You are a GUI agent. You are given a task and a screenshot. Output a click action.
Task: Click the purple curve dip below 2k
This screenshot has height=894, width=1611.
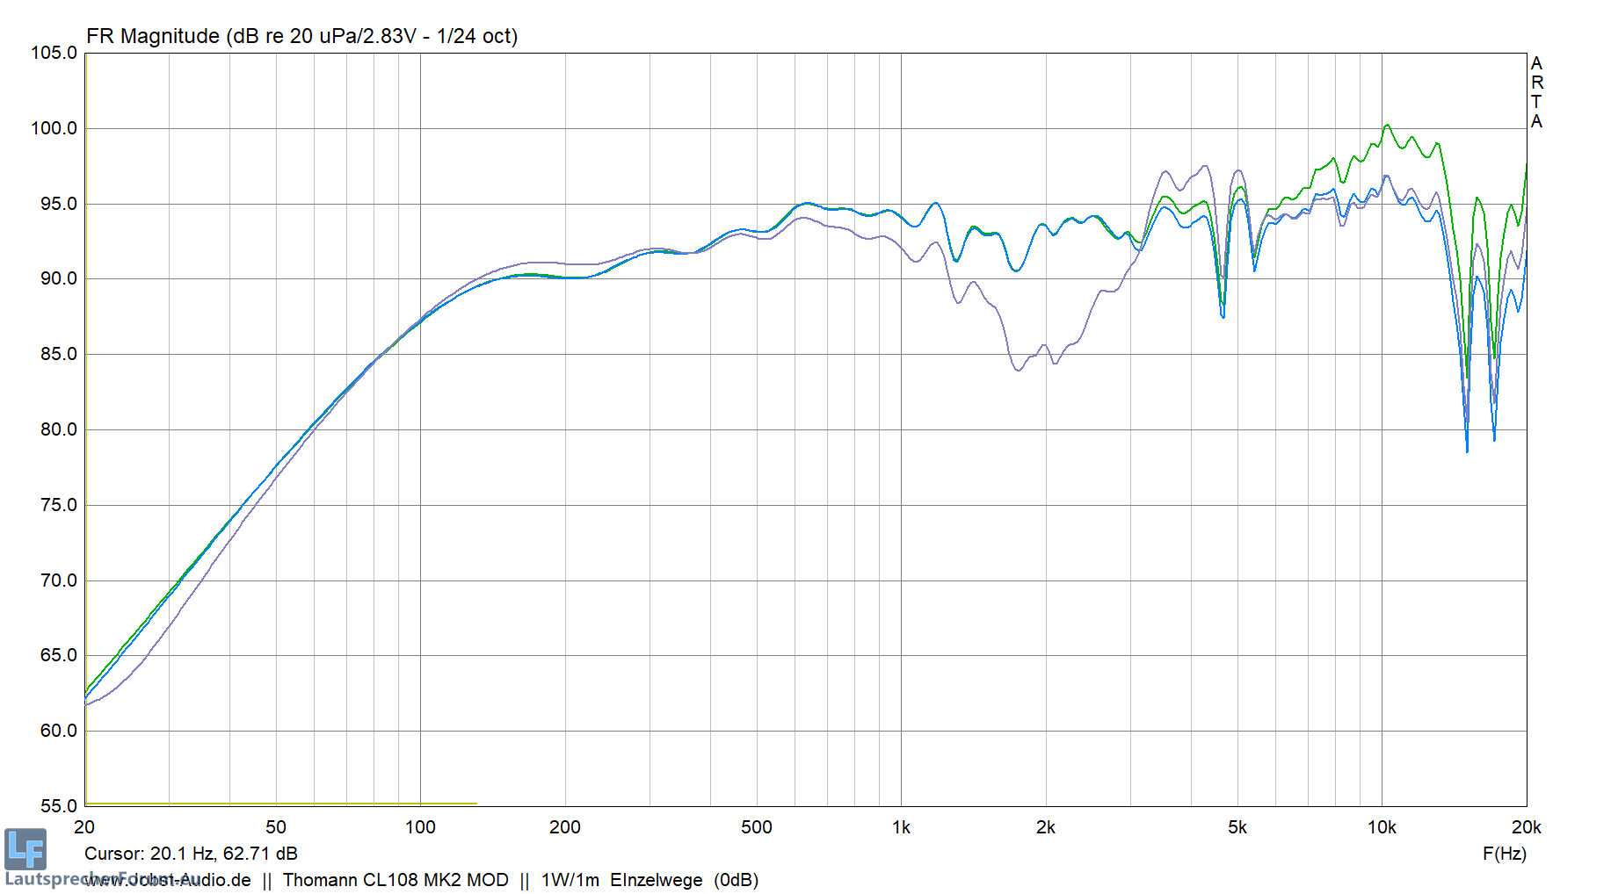pos(1019,370)
